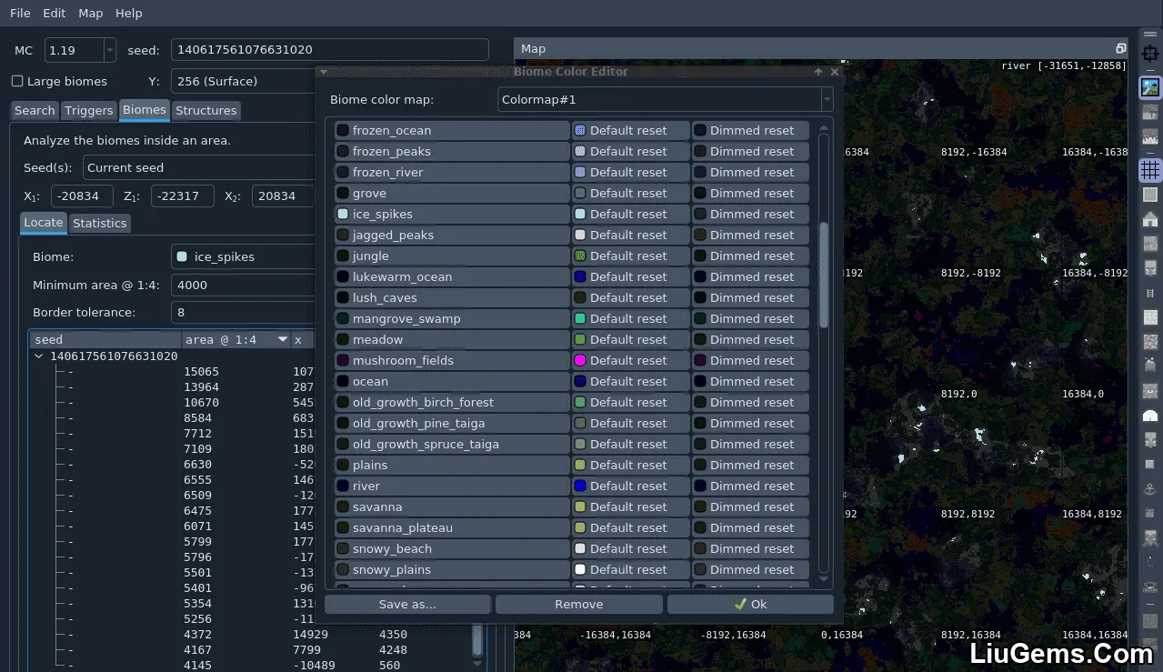Open the Seed(s) Current seed dropdown
The image size is (1163, 672).
(x=198, y=167)
